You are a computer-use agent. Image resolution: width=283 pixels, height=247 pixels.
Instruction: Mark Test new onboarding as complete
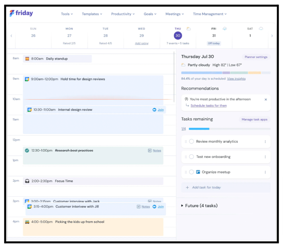191,157
